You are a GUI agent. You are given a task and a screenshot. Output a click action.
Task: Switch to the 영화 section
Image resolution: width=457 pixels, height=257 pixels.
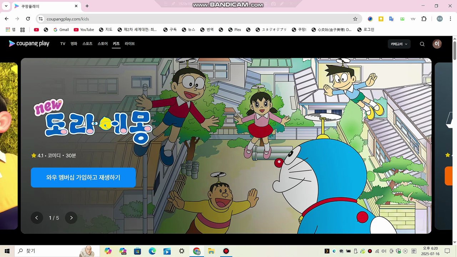[x=74, y=44]
